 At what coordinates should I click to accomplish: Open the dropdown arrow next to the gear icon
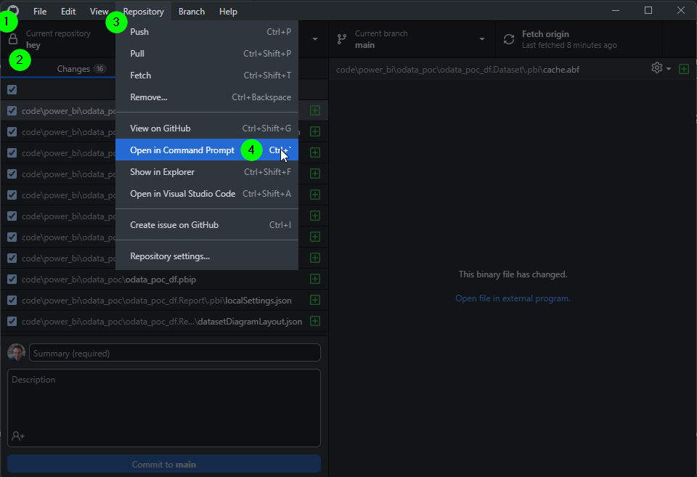(x=669, y=69)
